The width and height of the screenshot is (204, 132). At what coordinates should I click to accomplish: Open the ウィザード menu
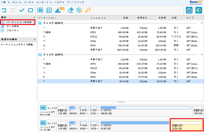point(44,2)
